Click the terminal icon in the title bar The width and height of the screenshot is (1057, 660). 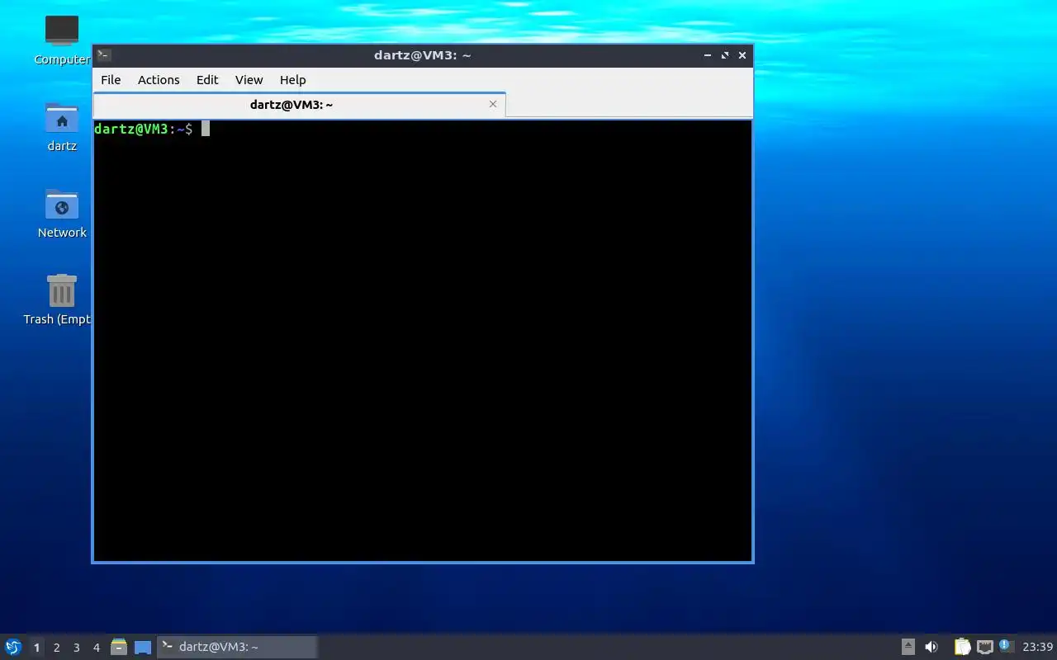pyautogui.click(x=104, y=55)
